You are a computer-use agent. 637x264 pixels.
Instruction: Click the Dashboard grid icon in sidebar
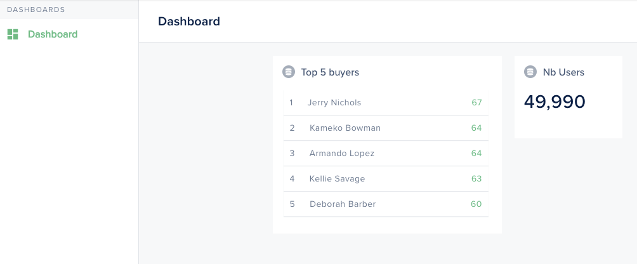(13, 34)
